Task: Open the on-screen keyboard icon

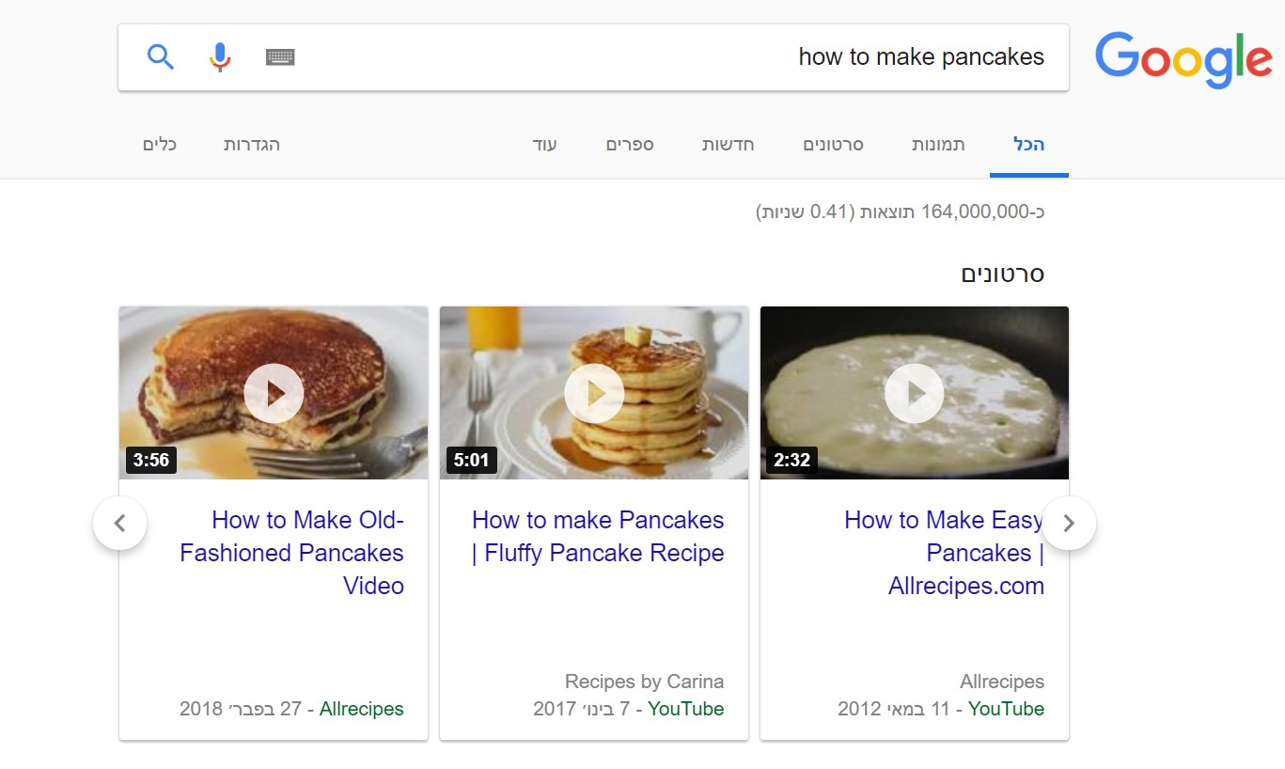Action: [x=280, y=57]
